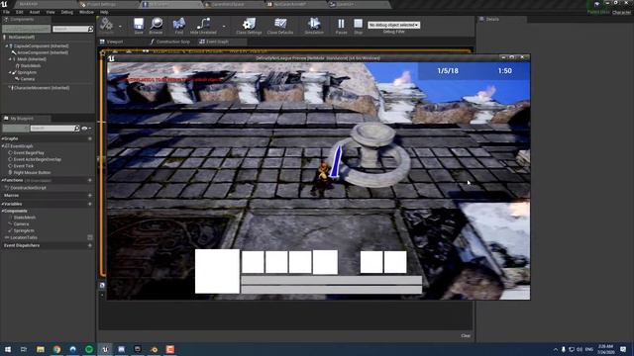
Task: Pause the play session
Action: click(341, 25)
